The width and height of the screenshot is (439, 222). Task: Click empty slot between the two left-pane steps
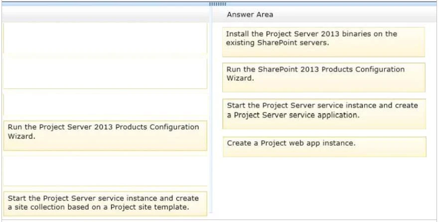click(x=105, y=171)
